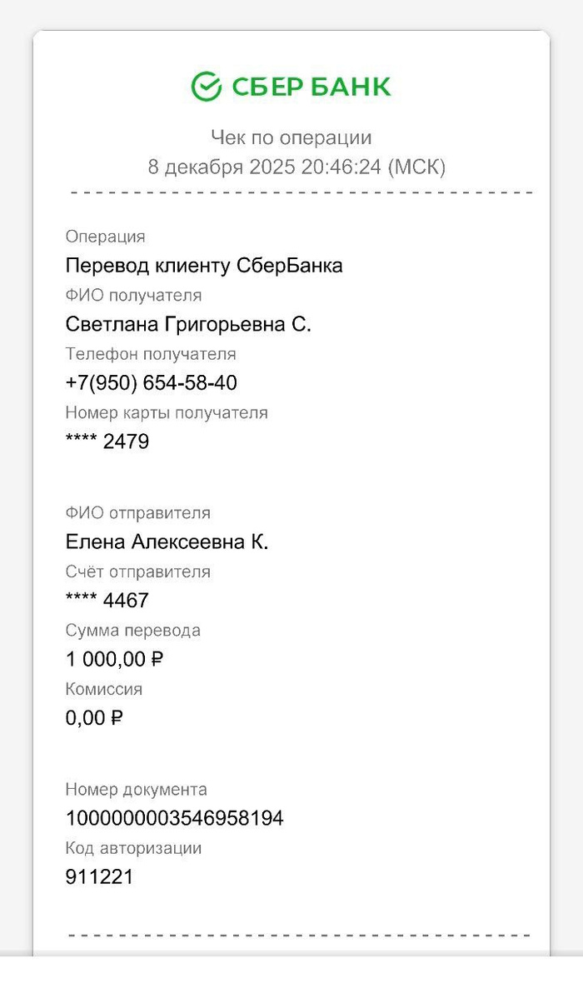Click the Сумма перевода label
Viewport: 583px width, 988px height.
[x=133, y=631]
